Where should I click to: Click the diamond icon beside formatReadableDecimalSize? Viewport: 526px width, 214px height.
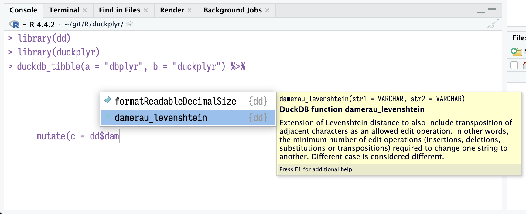tap(108, 100)
